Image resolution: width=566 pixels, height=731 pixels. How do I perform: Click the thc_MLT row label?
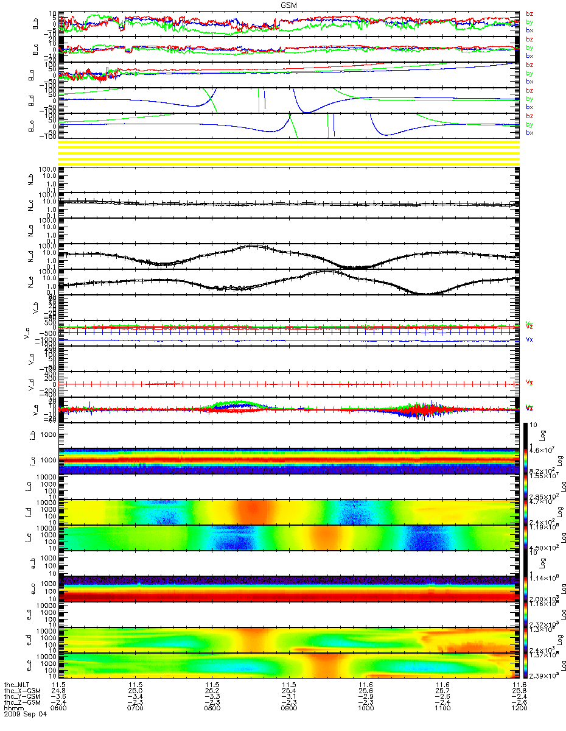coord(17,686)
